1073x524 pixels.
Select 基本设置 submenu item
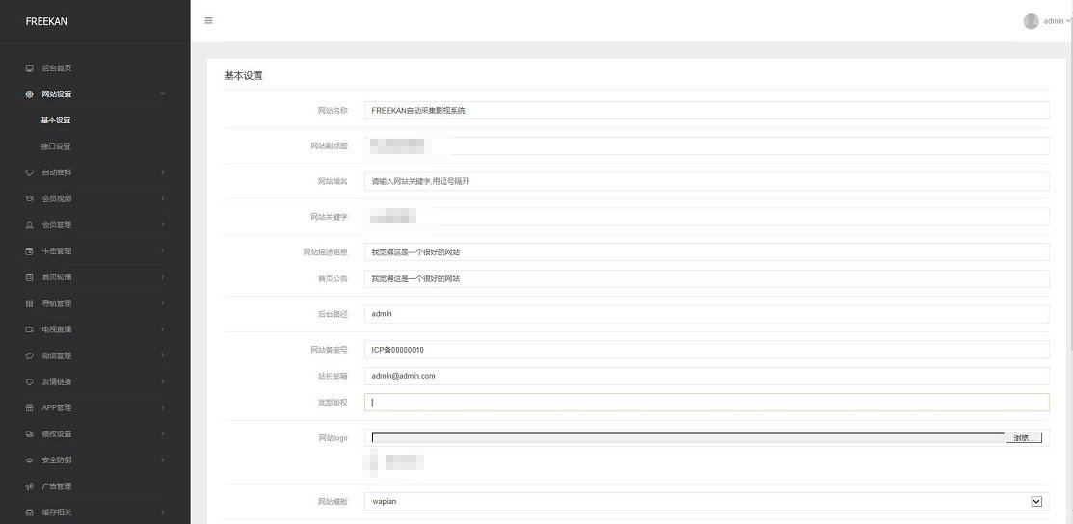tap(56, 120)
